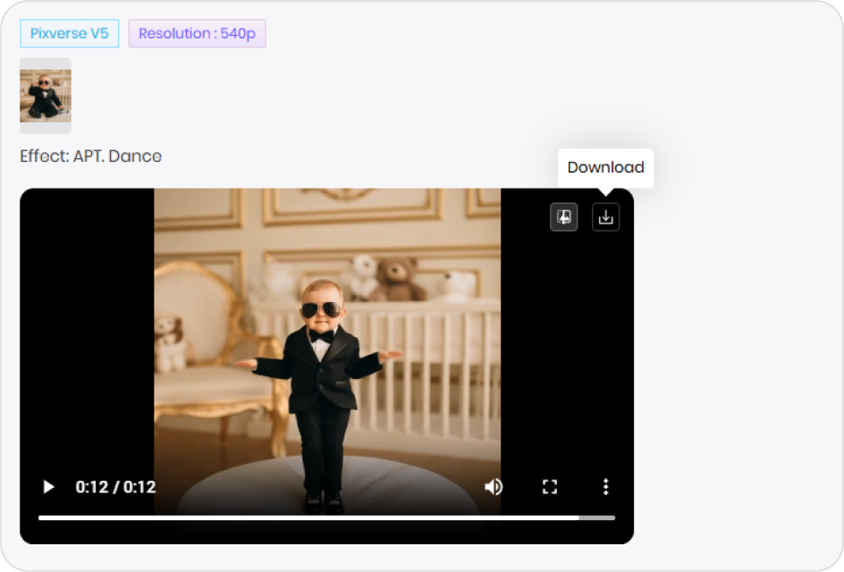The width and height of the screenshot is (844, 572).
Task: Select the download arrow icon under the tooltip
Action: (605, 216)
